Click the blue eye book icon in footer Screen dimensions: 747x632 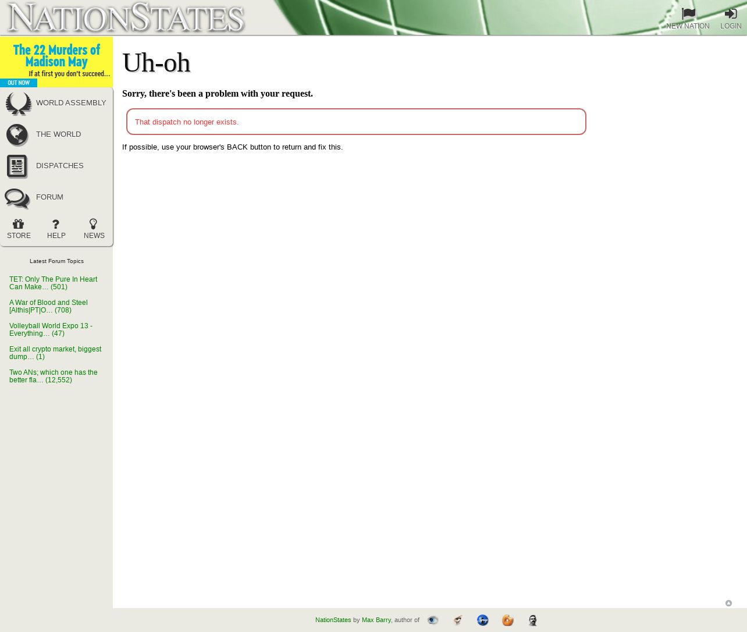(432, 620)
